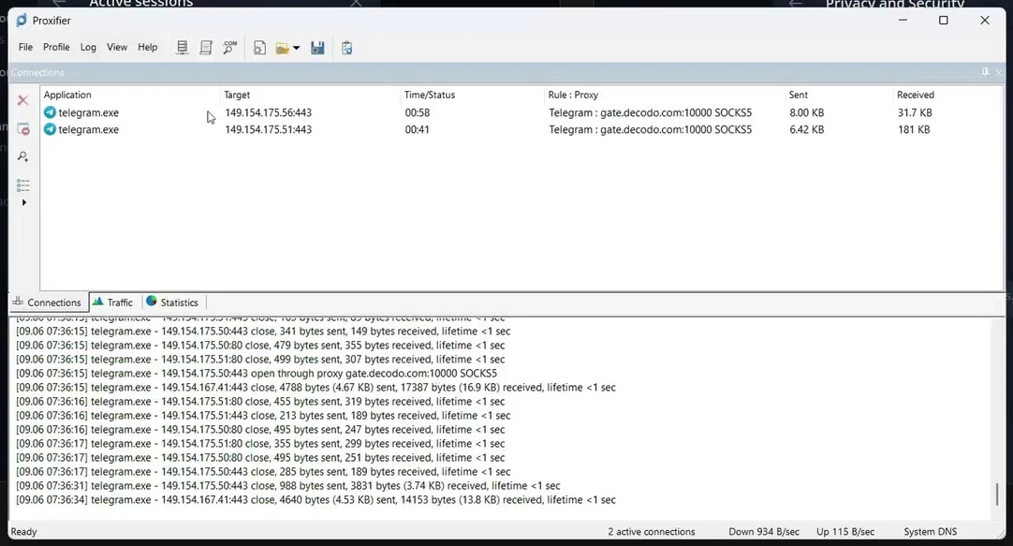Click the magnifier-plus sidebar icon
1013x546 pixels.
22,156
